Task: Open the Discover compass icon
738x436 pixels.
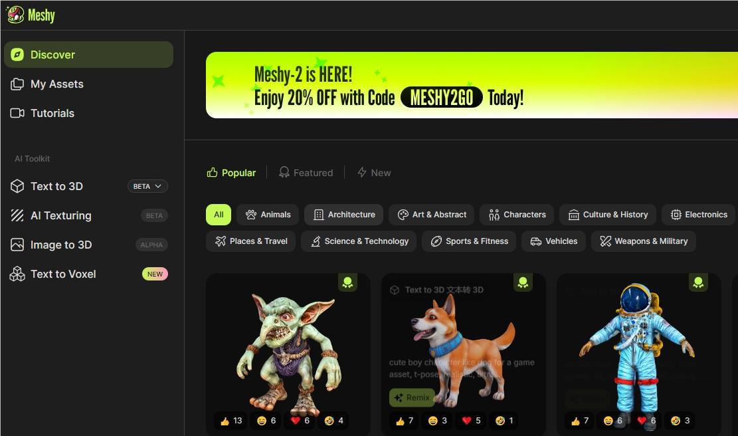Action: click(17, 54)
